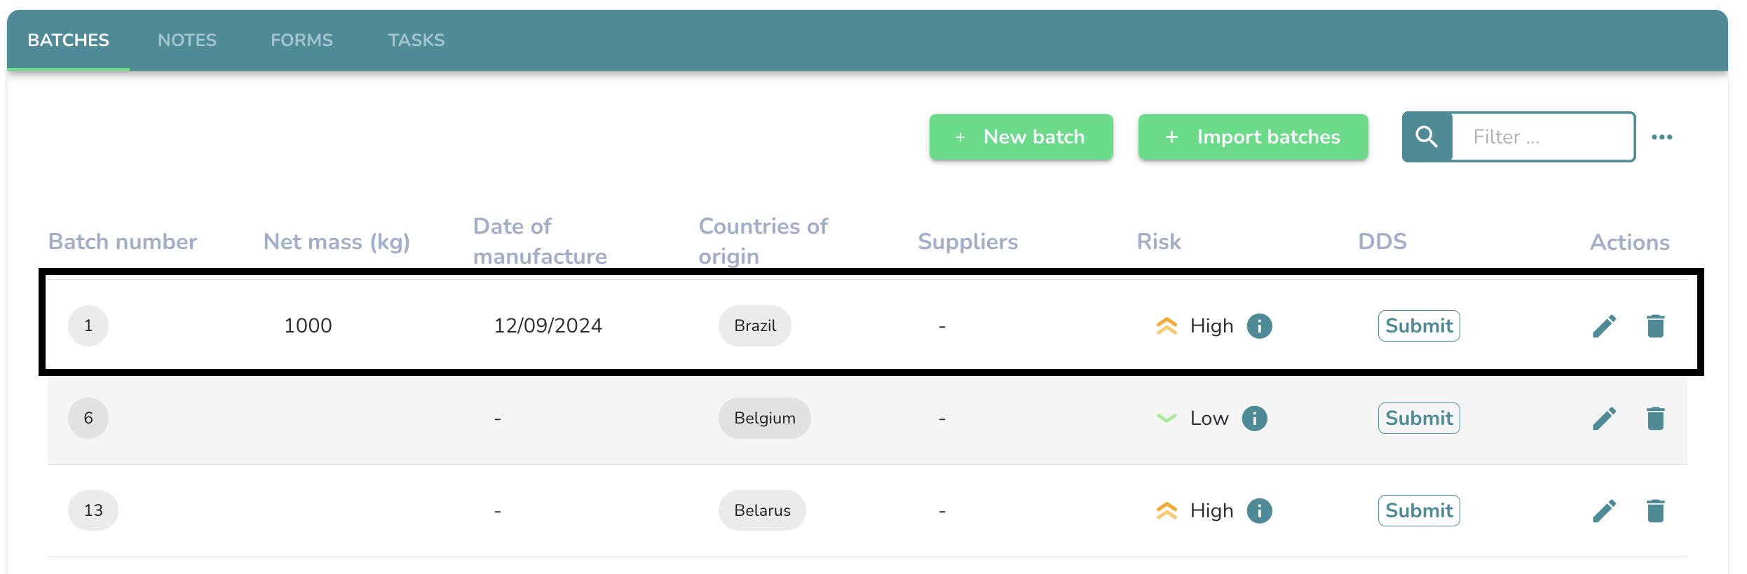Delete batch 13 using trash icon
1747x574 pixels.
click(1655, 511)
